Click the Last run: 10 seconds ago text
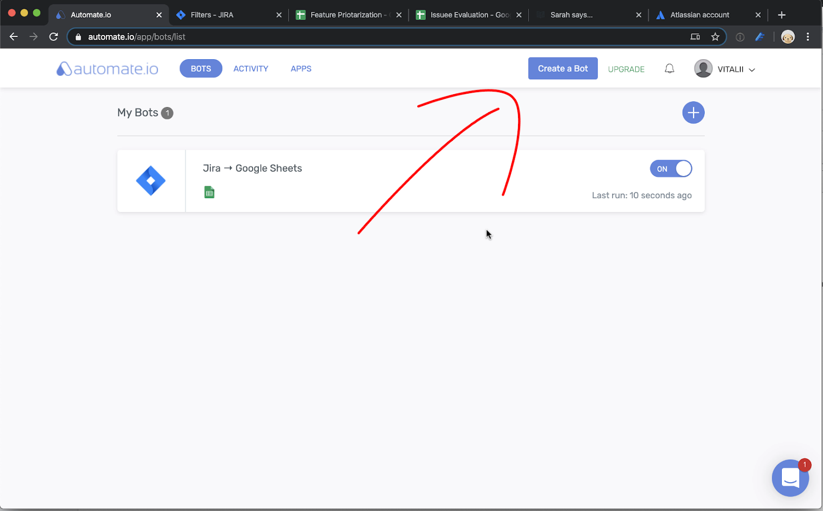The height and width of the screenshot is (511, 823). (x=641, y=196)
